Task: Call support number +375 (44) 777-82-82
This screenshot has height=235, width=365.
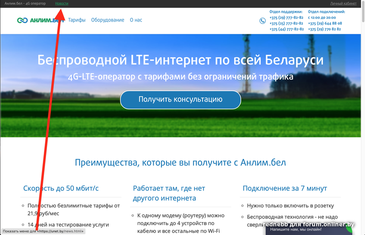Action: point(287,29)
